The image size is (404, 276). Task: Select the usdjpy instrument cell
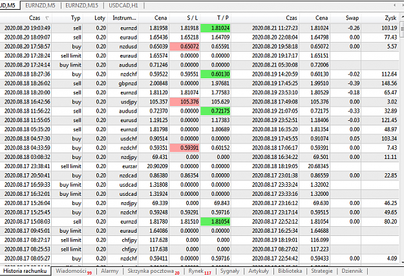coord(129,102)
